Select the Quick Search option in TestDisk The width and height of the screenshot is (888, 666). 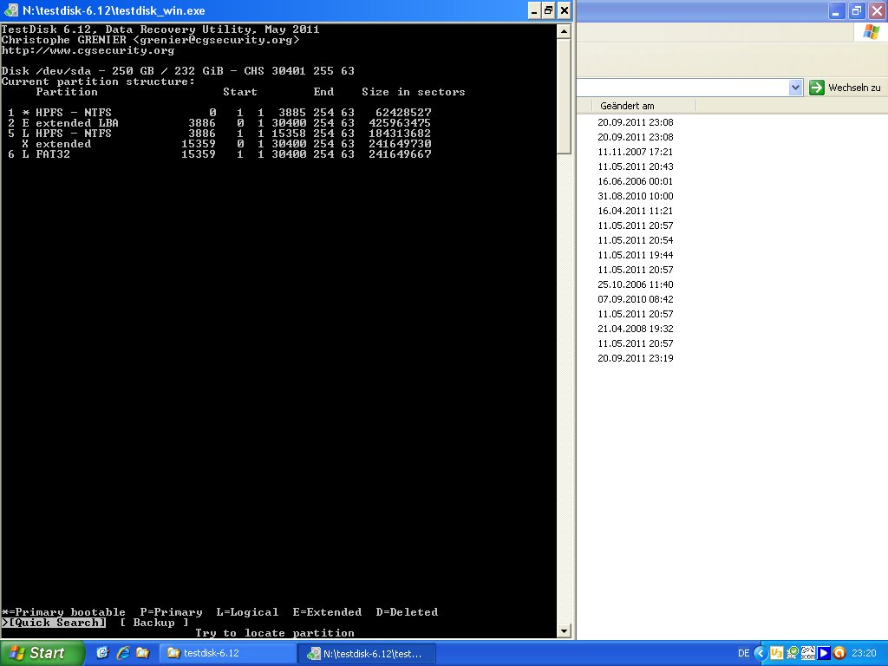tap(54, 623)
